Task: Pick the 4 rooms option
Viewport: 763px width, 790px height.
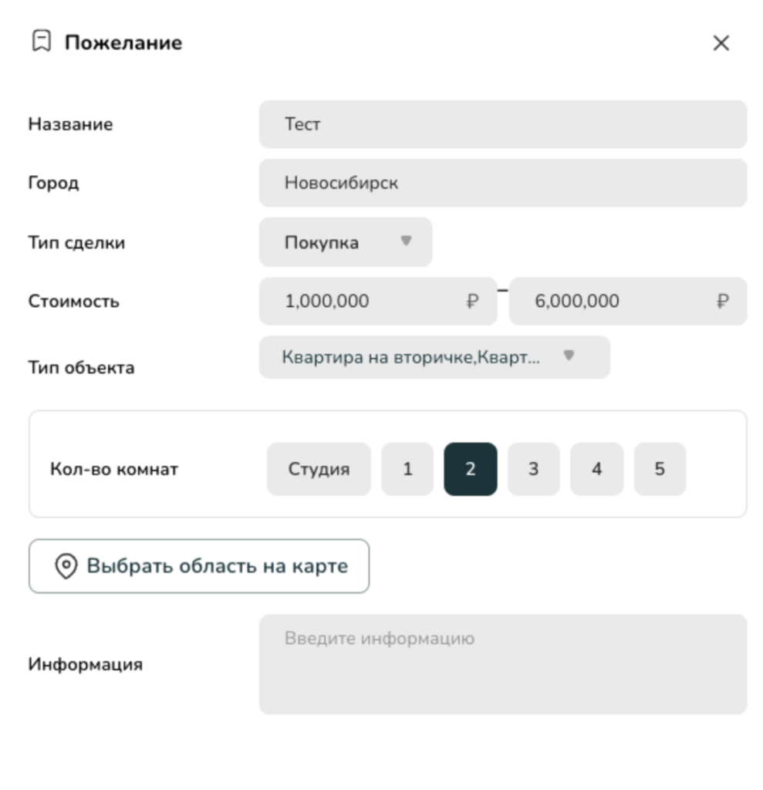Action: point(596,469)
